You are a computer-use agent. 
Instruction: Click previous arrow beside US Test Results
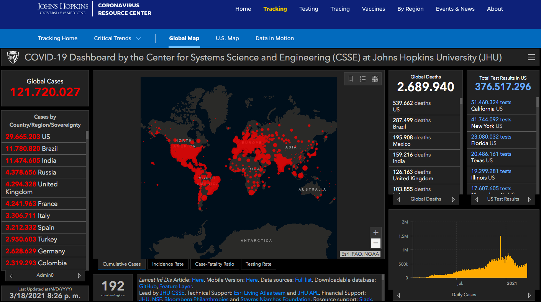tap(477, 199)
